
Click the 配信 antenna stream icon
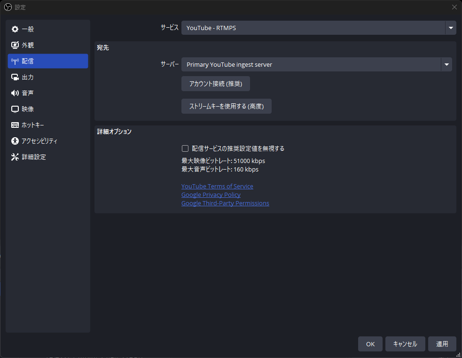tap(15, 61)
